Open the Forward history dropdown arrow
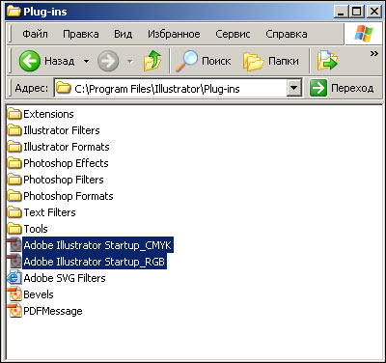The image size is (386, 363). tap(130, 61)
